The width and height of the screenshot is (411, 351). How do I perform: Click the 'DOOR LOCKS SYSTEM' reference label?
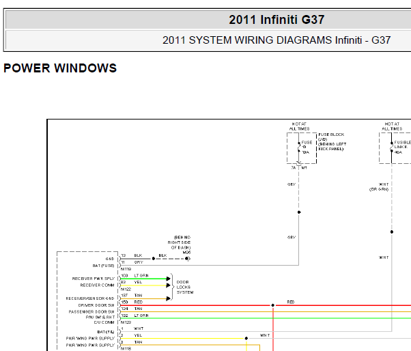click(x=185, y=287)
